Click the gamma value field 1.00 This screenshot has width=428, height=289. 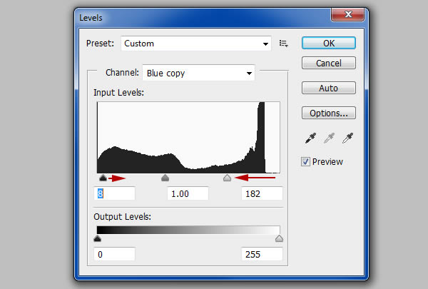(188, 193)
